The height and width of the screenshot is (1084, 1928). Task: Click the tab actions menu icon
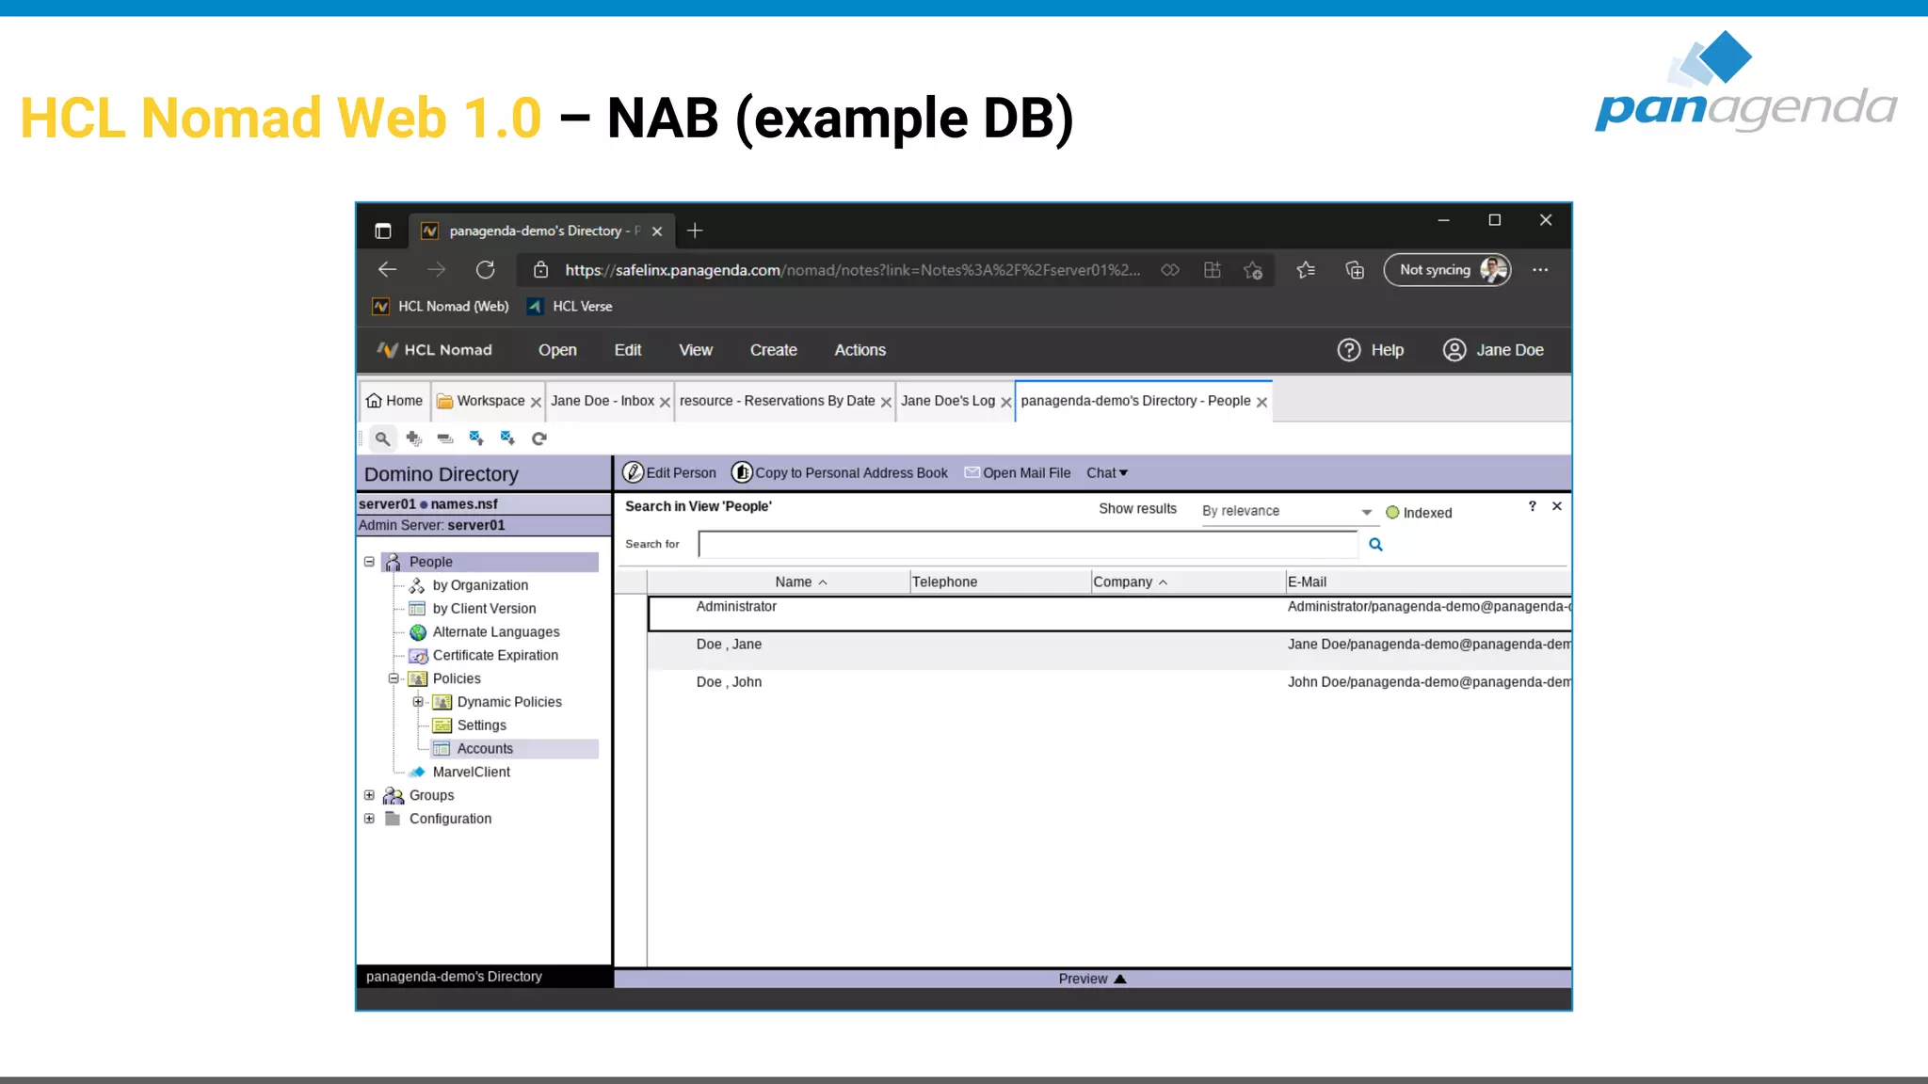click(x=382, y=231)
